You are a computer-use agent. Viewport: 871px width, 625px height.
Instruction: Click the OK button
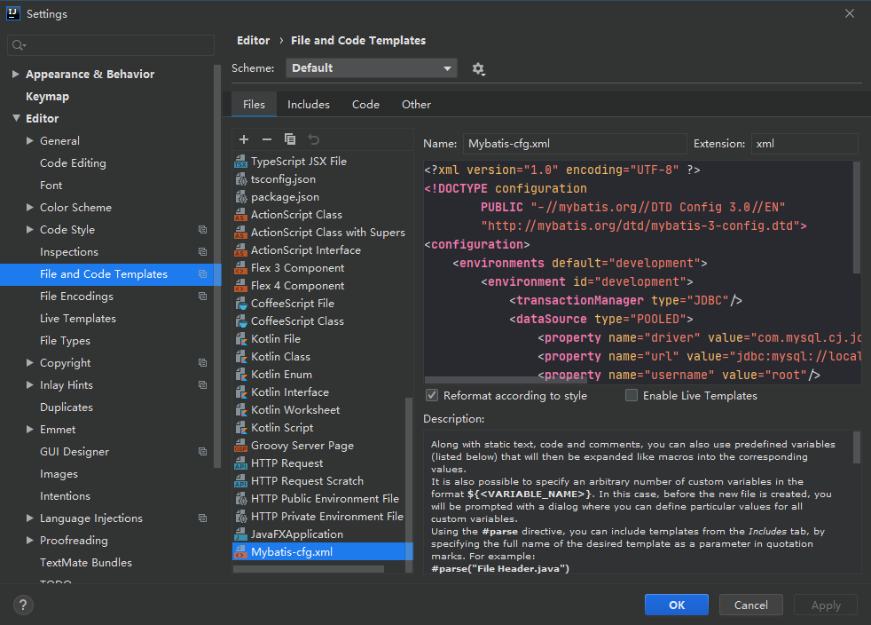[x=677, y=605]
